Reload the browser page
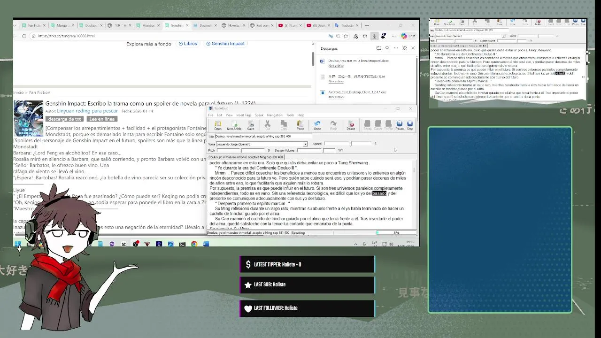 (x=24, y=36)
